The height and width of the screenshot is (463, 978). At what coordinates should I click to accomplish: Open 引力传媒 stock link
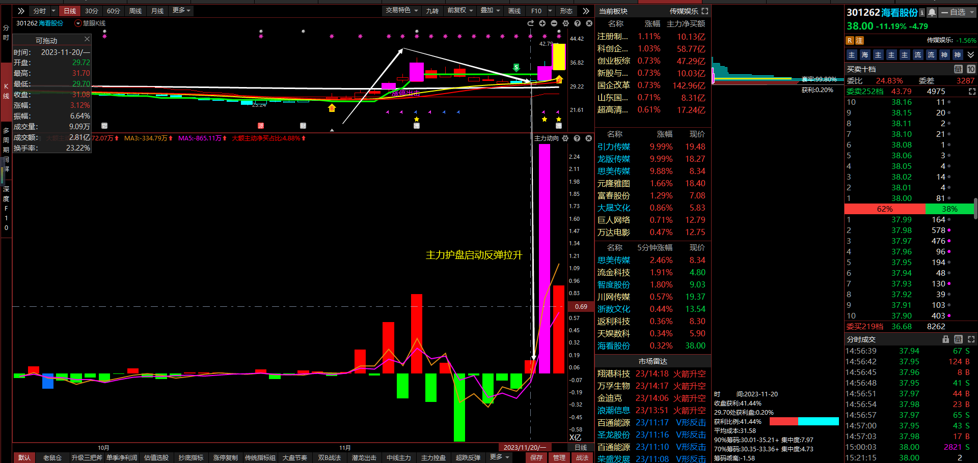pyautogui.click(x=613, y=147)
